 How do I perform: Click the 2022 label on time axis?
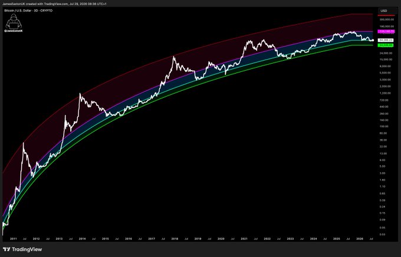pos(267,239)
